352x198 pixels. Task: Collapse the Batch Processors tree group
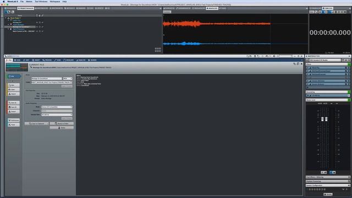click(9, 29)
